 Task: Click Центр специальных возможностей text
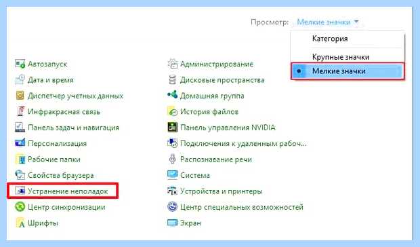coord(242,207)
